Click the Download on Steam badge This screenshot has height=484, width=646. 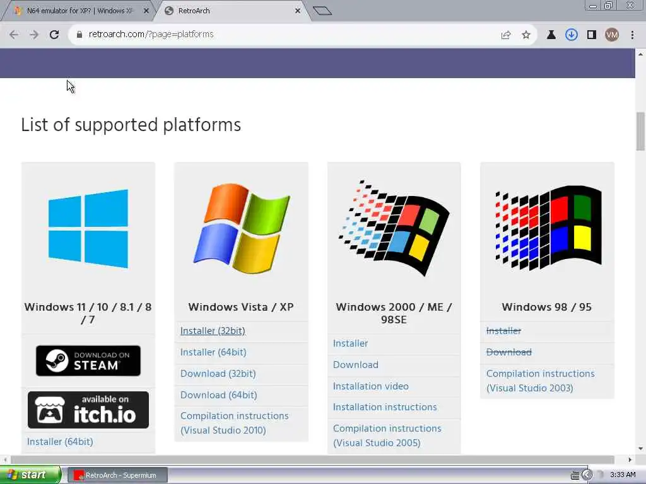point(88,360)
